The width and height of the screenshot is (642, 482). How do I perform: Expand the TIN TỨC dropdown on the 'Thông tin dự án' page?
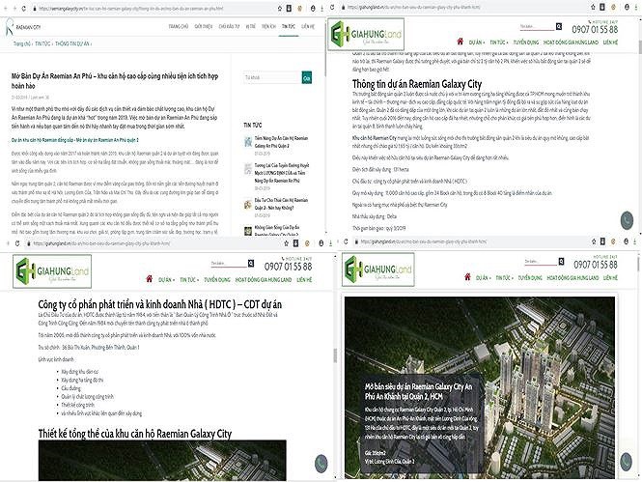coord(499,43)
